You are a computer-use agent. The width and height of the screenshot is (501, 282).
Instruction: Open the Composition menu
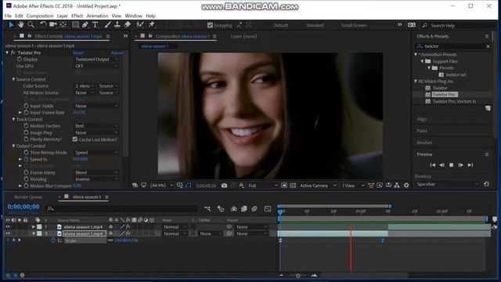click(40, 16)
